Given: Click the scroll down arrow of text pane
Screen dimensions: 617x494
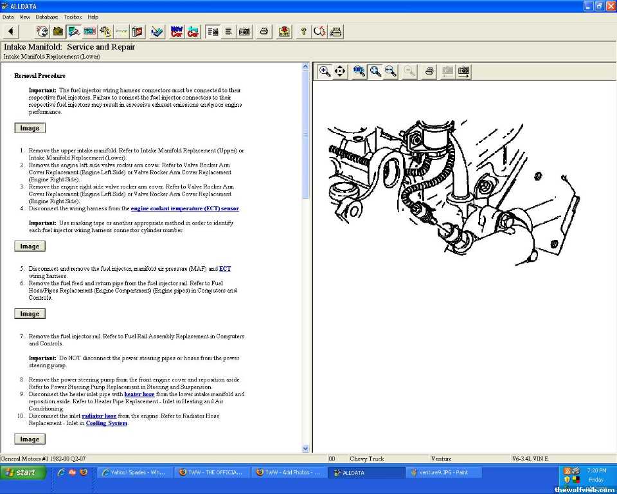Looking at the screenshot, I should coord(305,448).
